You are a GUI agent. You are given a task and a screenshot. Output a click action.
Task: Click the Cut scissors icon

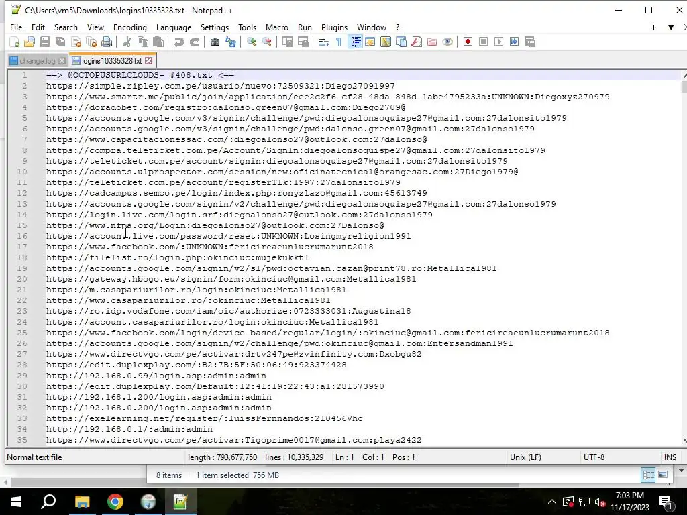(x=127, y=42)
